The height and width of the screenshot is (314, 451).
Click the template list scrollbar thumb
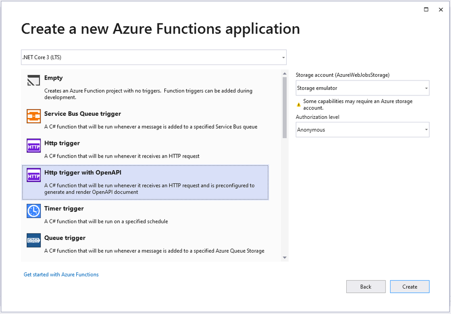point(284,108)
